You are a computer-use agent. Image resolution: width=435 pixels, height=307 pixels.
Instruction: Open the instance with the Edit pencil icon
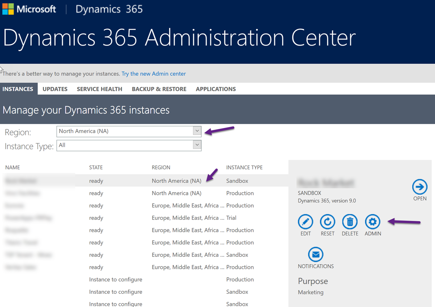[x=305, y=222]
